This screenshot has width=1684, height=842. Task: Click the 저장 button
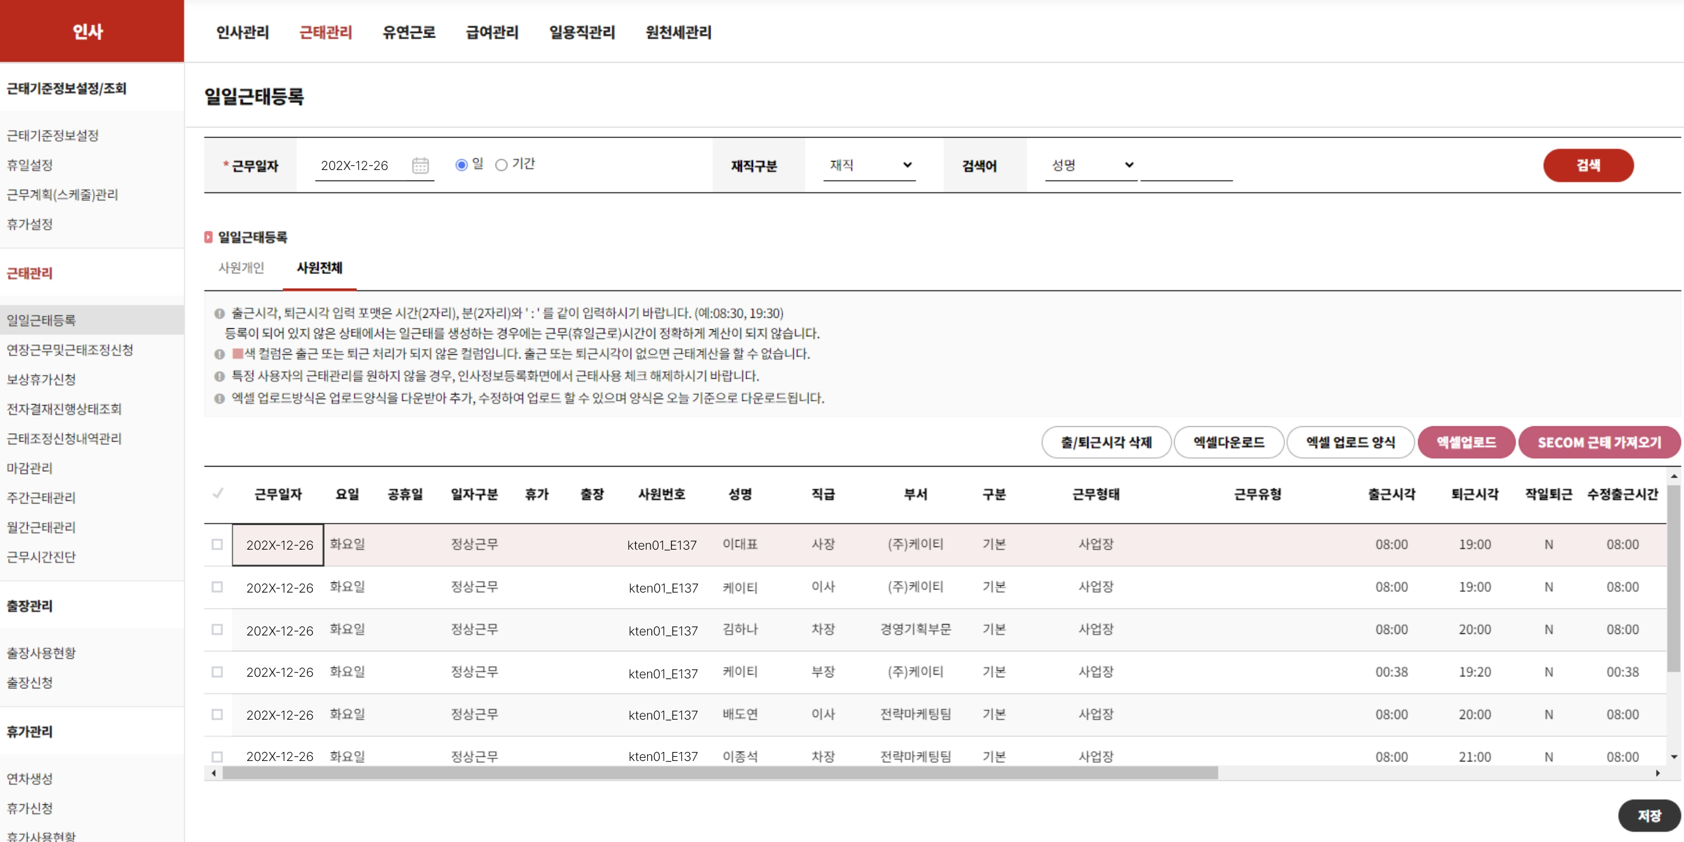[1649, 816]
